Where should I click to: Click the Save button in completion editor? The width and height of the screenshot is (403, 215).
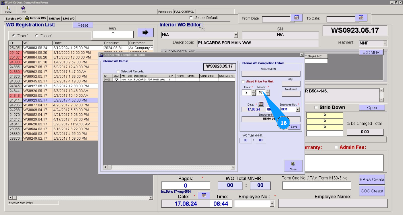coord(294,127)
